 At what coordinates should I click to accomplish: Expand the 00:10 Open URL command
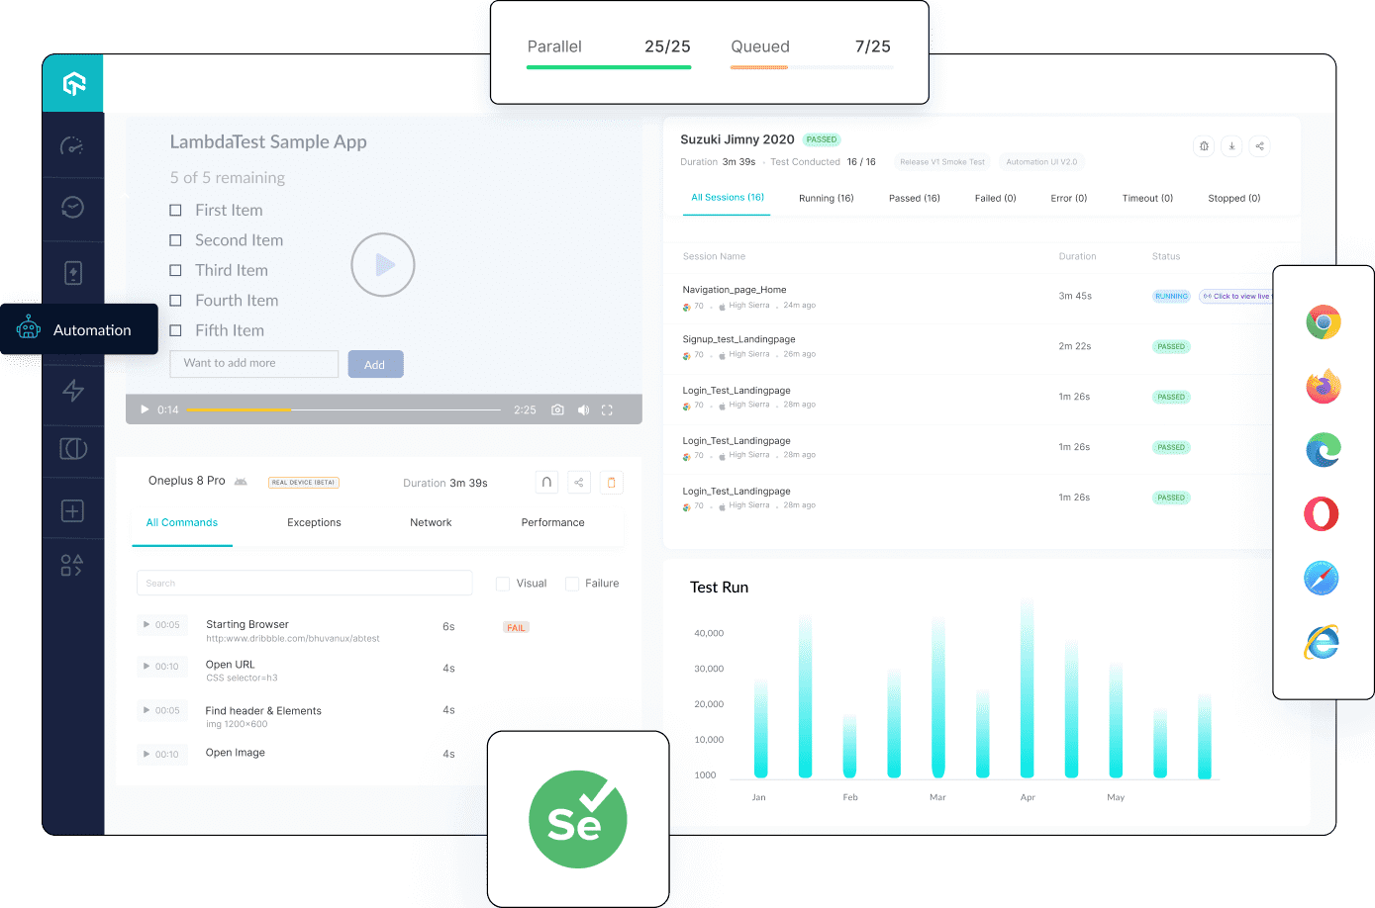(161, 667)
